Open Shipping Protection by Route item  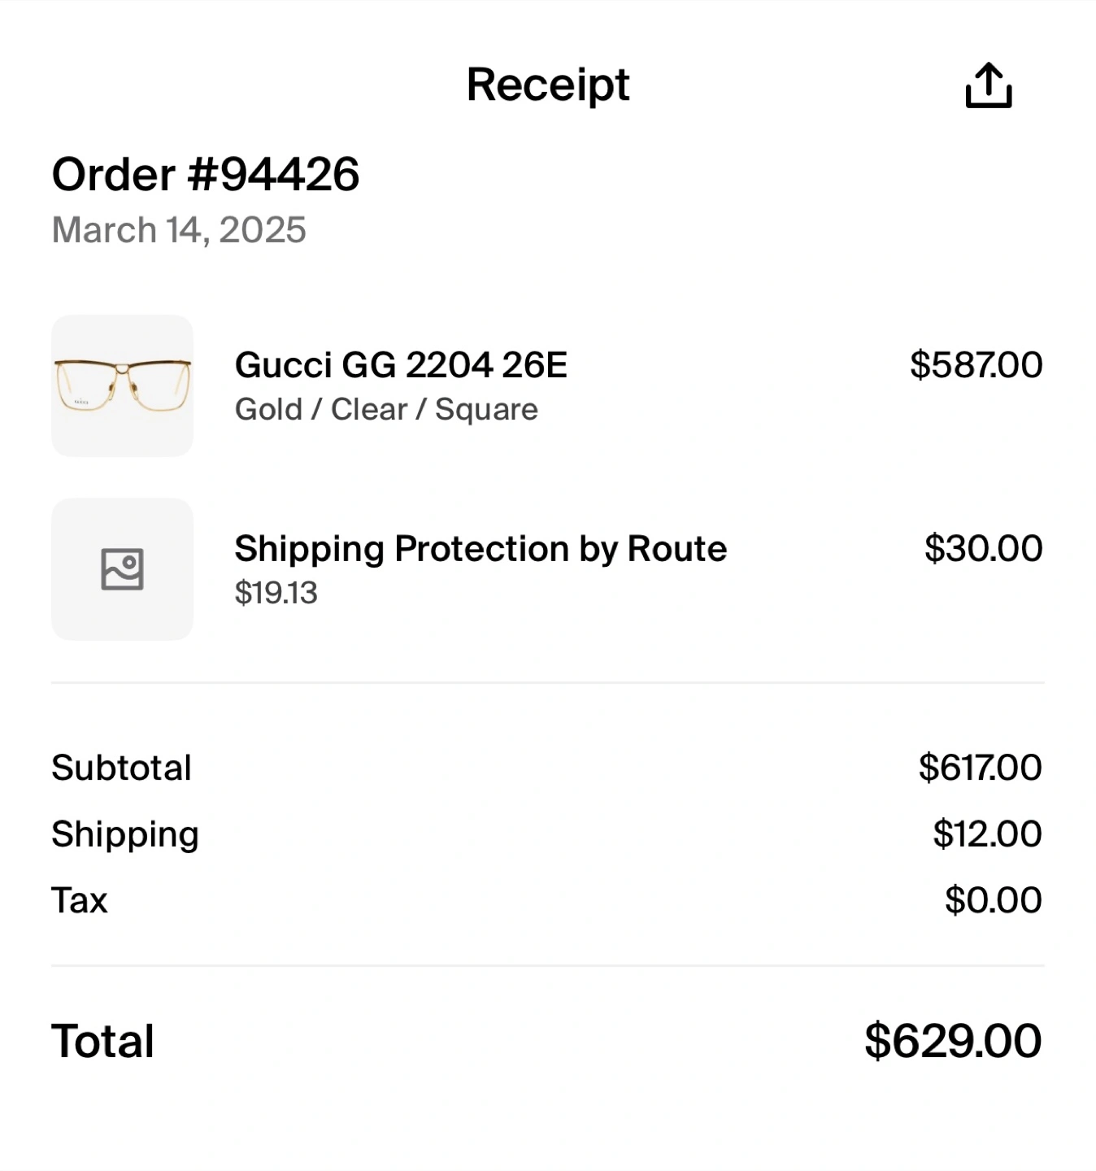(x=481, y=549)
